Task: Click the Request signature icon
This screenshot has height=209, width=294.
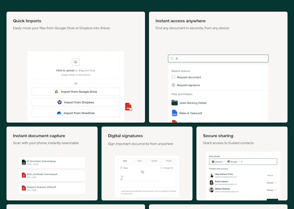Action: coord(174,85)
